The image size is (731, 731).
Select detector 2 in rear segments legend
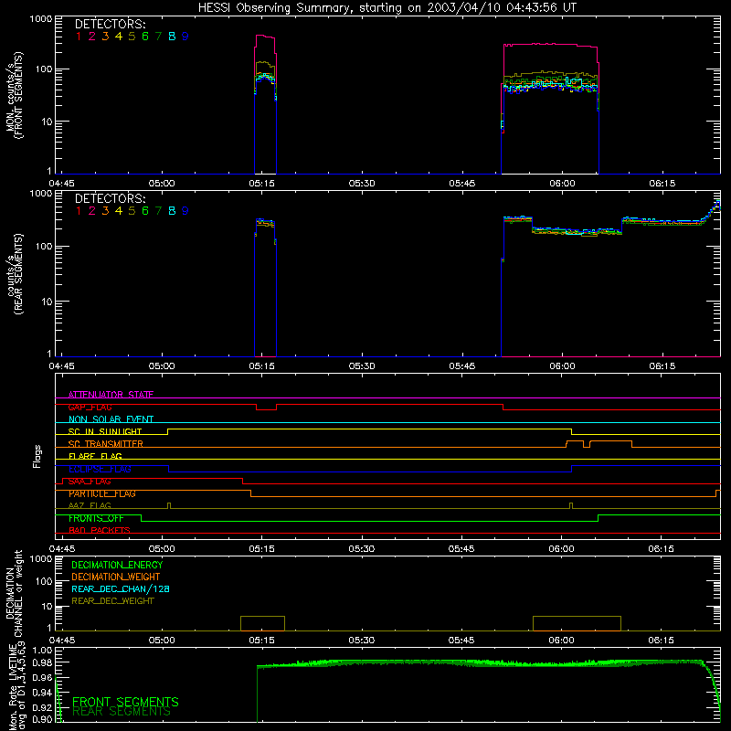tap(92, 211)
